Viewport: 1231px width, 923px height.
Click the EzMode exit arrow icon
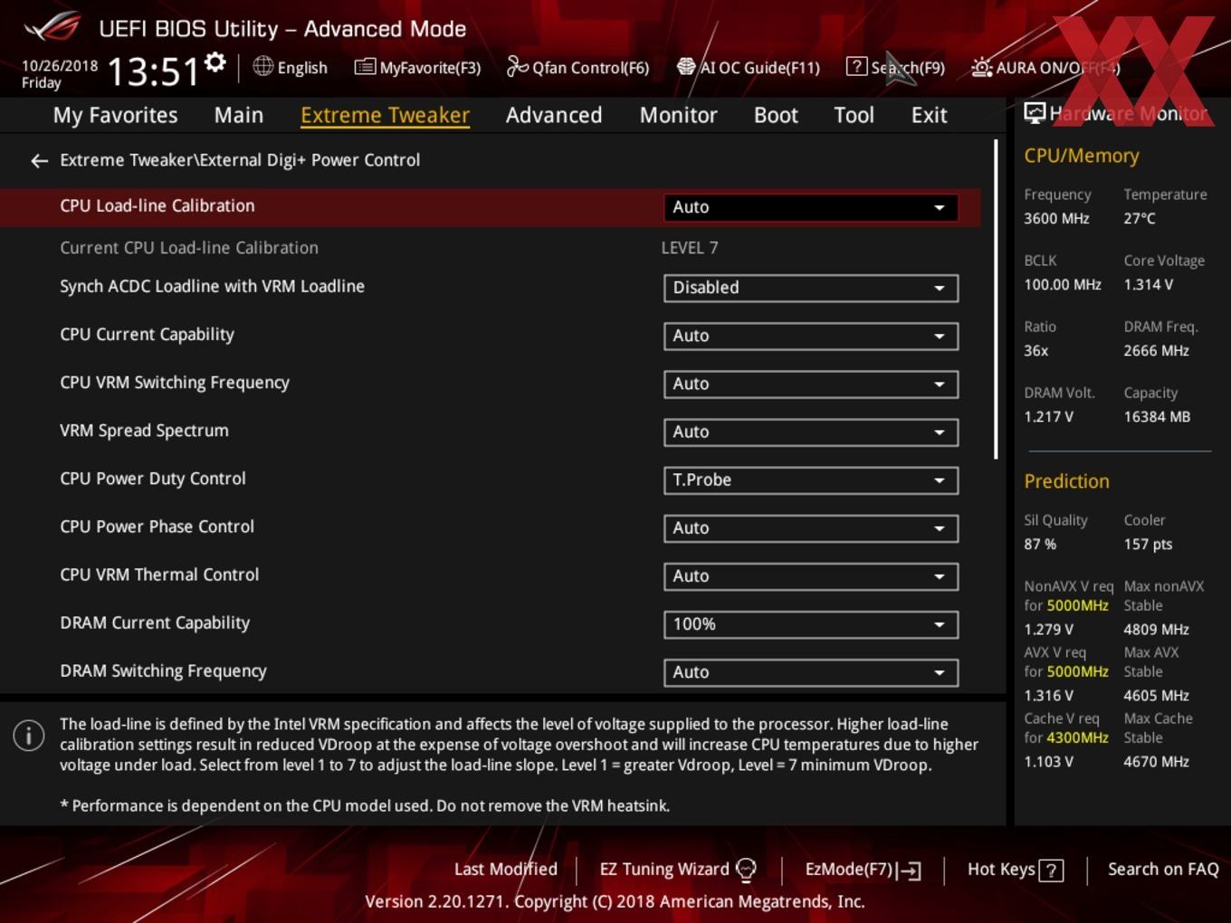(x=910, y=871)
